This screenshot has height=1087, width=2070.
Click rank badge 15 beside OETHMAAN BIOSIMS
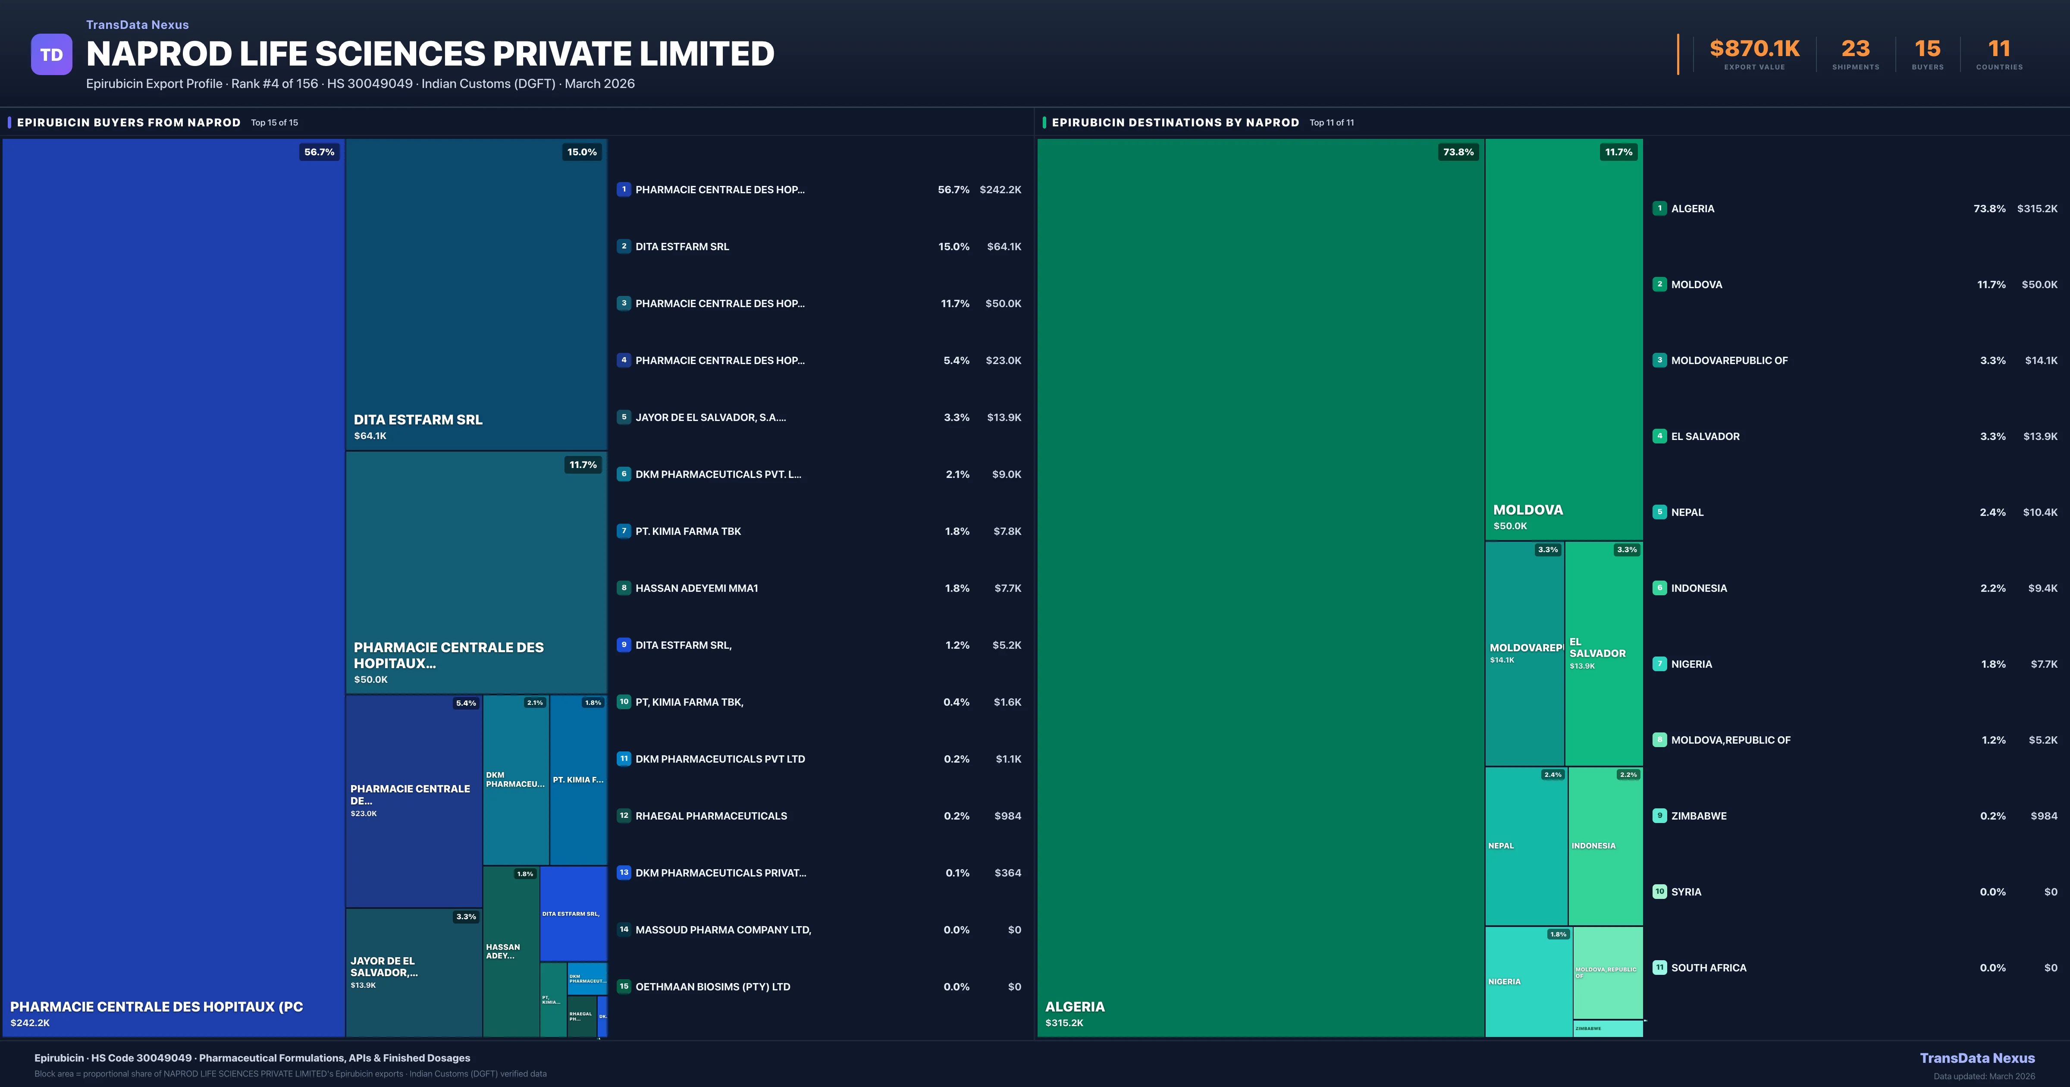point(624,986)
